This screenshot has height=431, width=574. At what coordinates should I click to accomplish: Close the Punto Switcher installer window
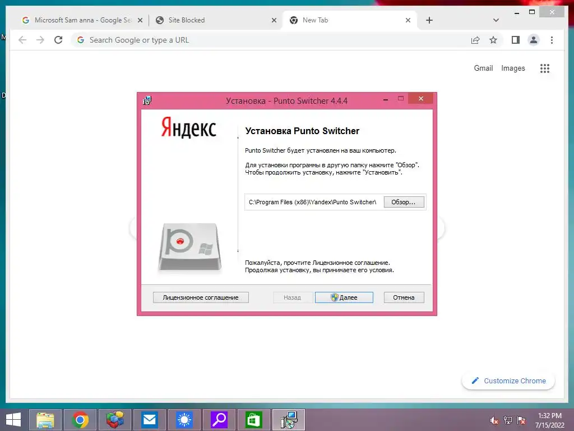tap(420, 99)
